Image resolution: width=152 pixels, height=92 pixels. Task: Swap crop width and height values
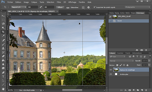(41, 7)
